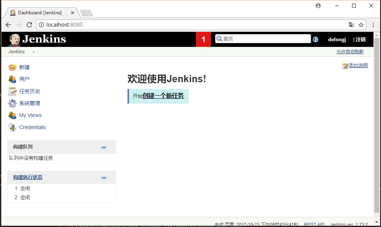Click the Jenkins breadcrumb link

17,52
